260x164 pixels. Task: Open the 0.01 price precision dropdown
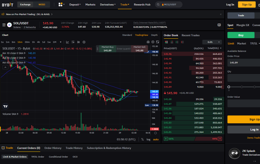[x=212, y=42]
